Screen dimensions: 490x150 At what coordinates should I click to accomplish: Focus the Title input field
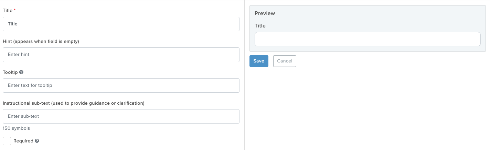tap(121, 24)
